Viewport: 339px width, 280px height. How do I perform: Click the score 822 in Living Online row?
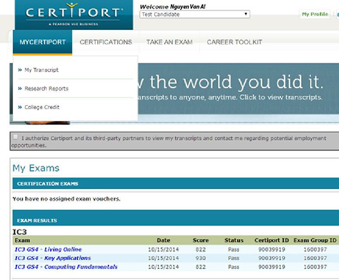click(201, 250)
